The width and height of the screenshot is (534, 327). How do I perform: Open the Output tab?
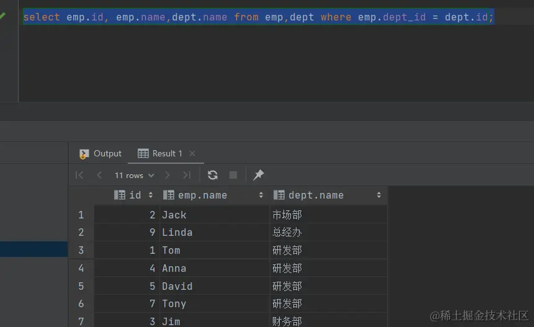click(100, 154)
